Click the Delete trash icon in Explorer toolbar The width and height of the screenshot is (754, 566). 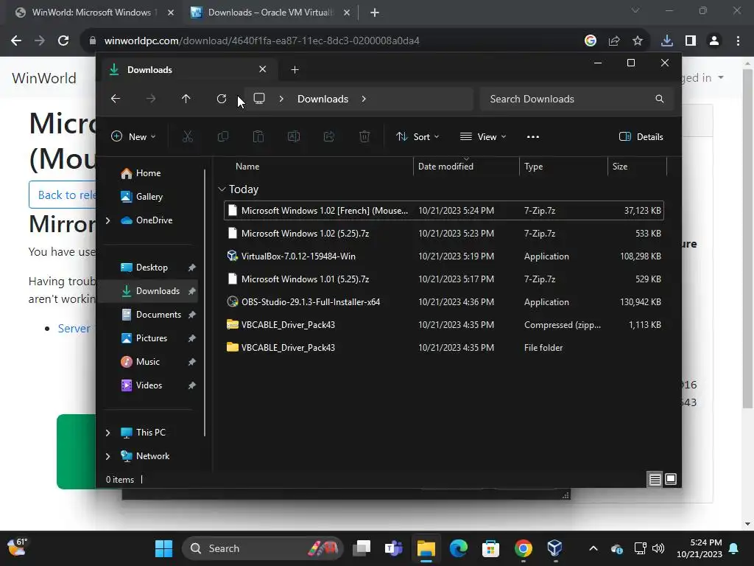(x=364, y=136)
